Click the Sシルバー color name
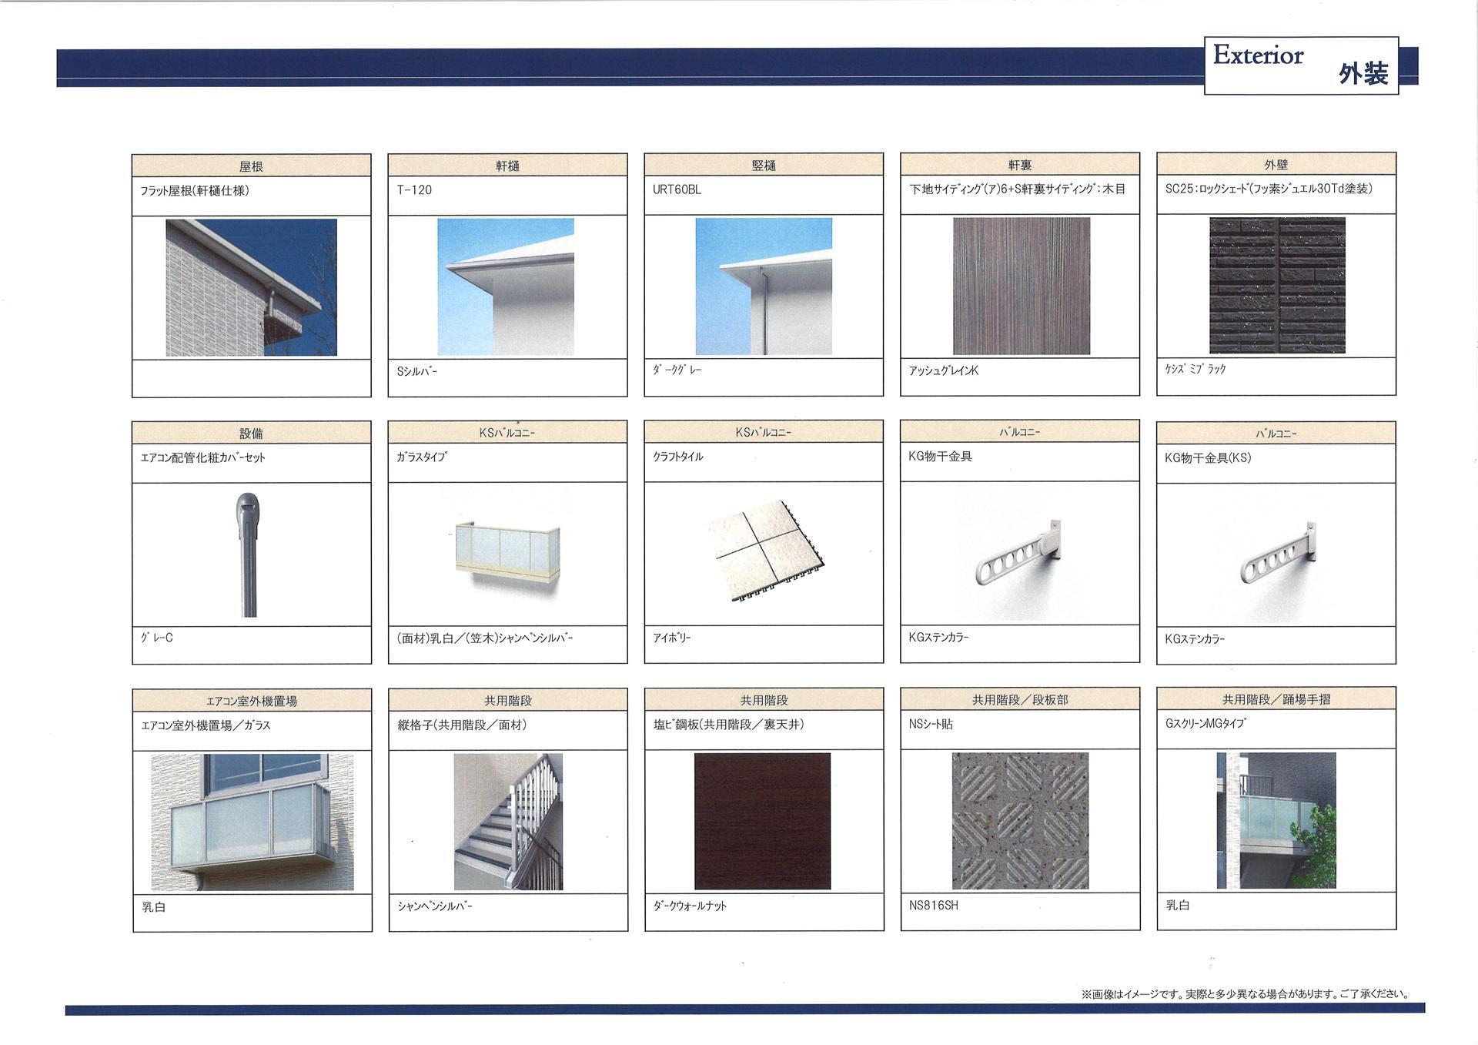1478x1045 pixels. tap(416, 371)
